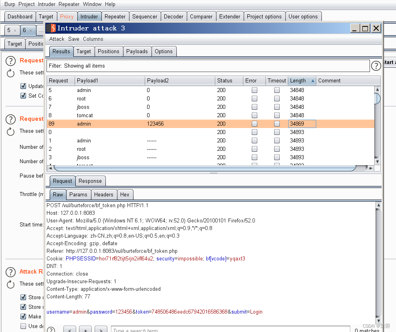Switch to the Repeater main tab
Viewport: 396px width, 332px height.
[115, 17]
